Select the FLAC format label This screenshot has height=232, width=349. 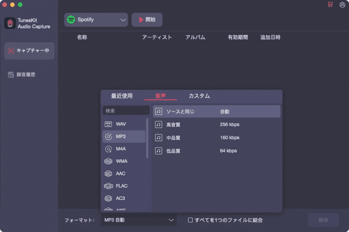point(122,186)
